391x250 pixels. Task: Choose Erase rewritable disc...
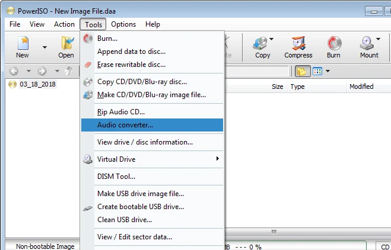click(152, 65)
